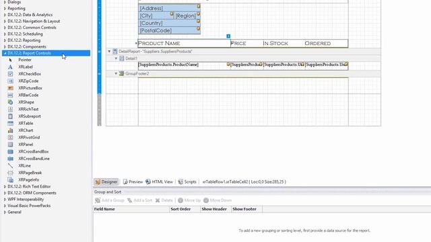The width and height of the screenshot is (431, 242).
Task: Open the Scripts tab
Action: tap(187, 182)
